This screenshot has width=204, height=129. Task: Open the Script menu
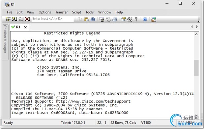(x=76, y=12)
